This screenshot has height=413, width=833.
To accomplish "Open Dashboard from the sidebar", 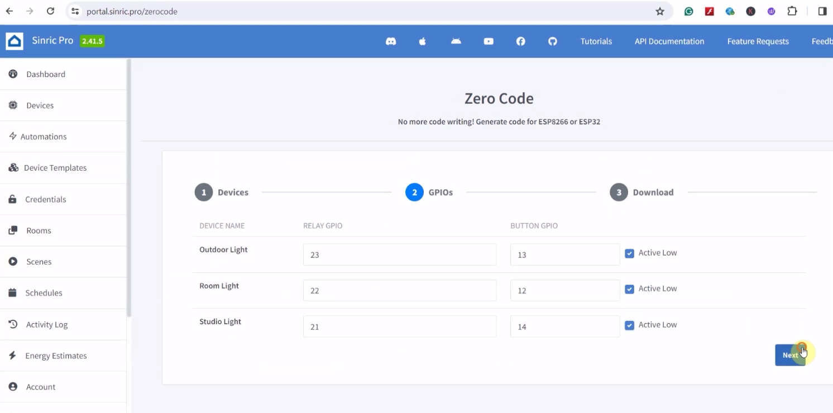I will pos(46,74).
